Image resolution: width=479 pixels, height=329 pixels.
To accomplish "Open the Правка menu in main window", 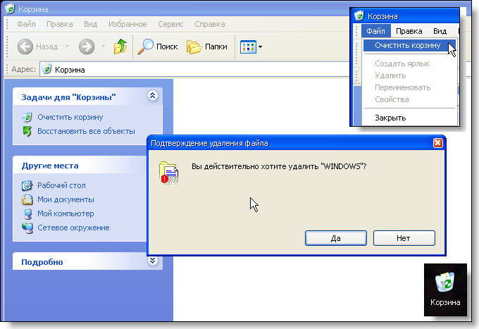I will [x=60, y=24].
